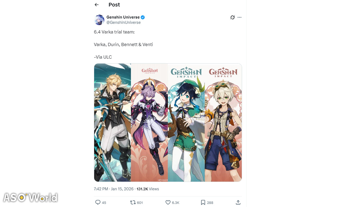View the 131.2K Views analytics

148,189
